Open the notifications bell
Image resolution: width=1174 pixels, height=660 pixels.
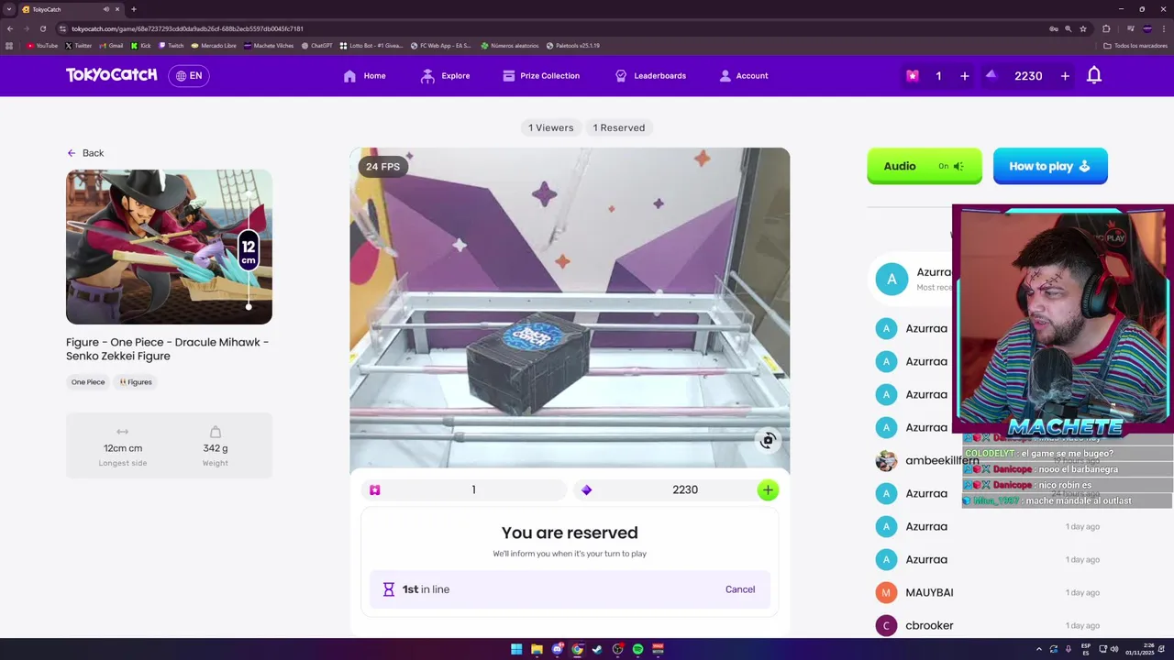[x=1094, y=76]
